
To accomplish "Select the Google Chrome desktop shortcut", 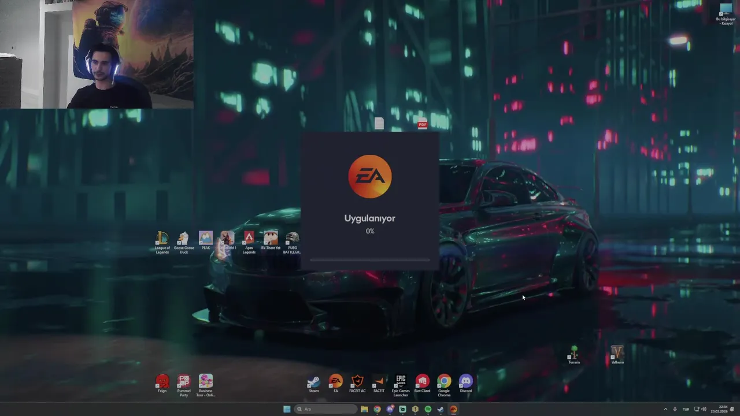I will click(x=444, y=385).
